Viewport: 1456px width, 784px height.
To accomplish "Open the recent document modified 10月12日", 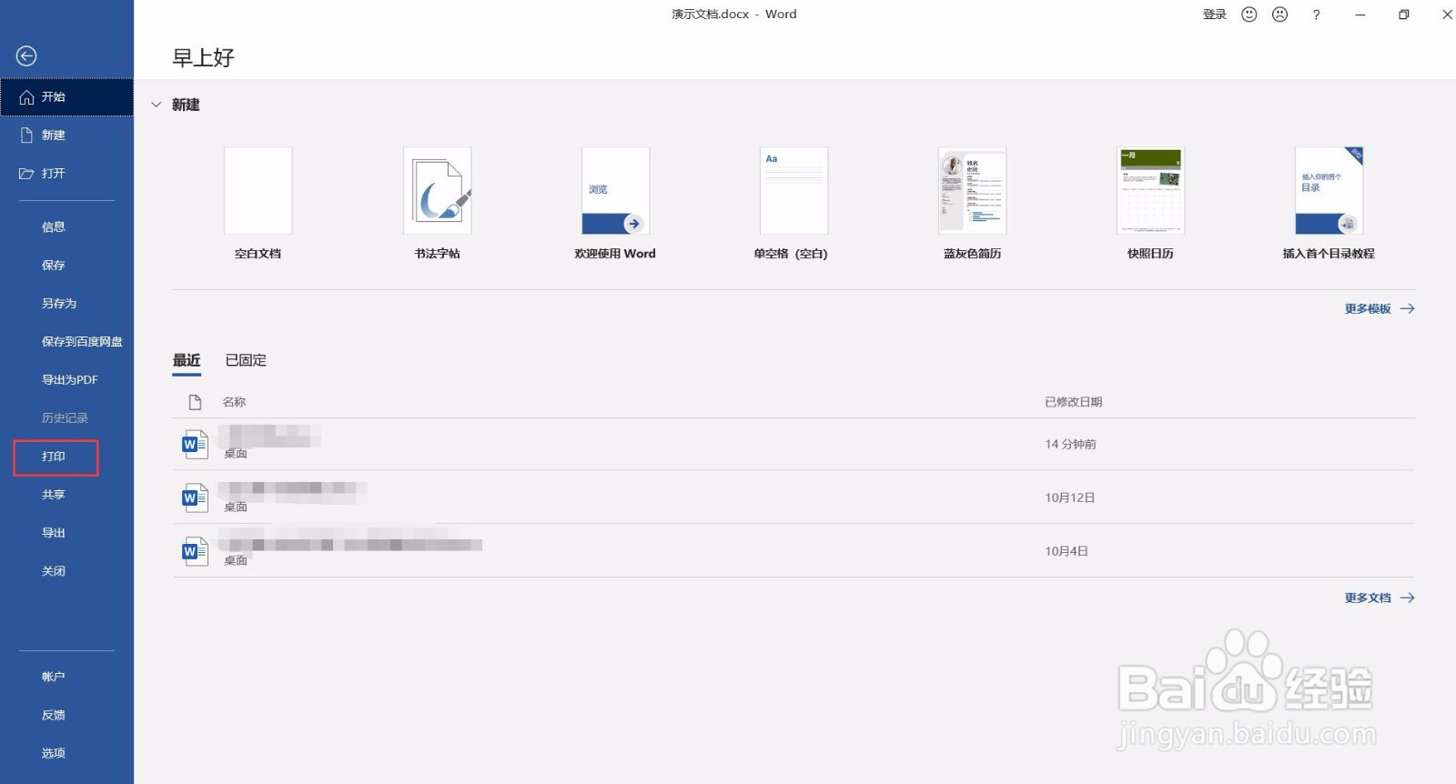I will (x=794, y=497).
